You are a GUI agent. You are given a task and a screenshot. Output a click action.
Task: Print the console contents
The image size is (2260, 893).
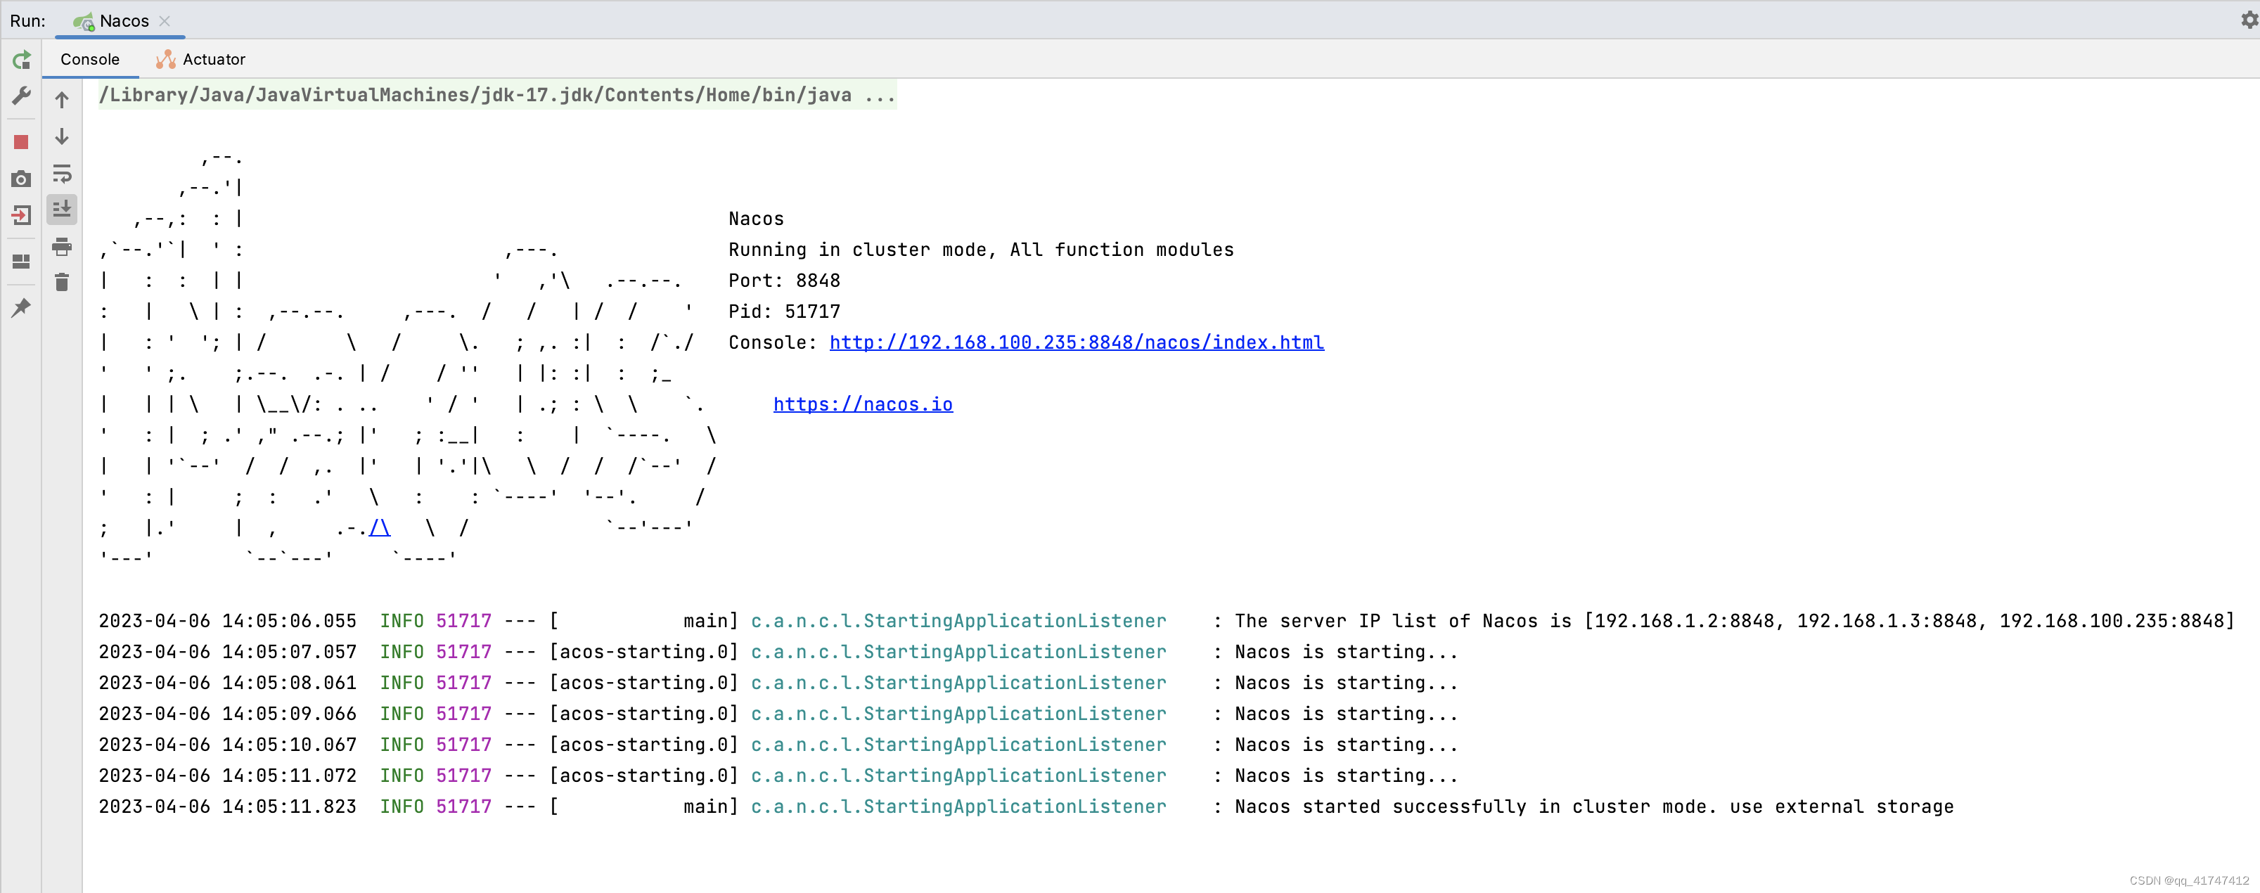click(x=61, y=248)
